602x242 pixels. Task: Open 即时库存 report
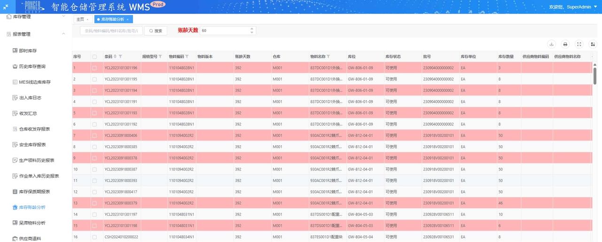pyautogui.click(x=28, y=50)
